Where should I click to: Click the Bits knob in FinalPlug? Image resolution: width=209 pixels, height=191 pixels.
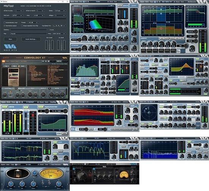tap(47, 111)
